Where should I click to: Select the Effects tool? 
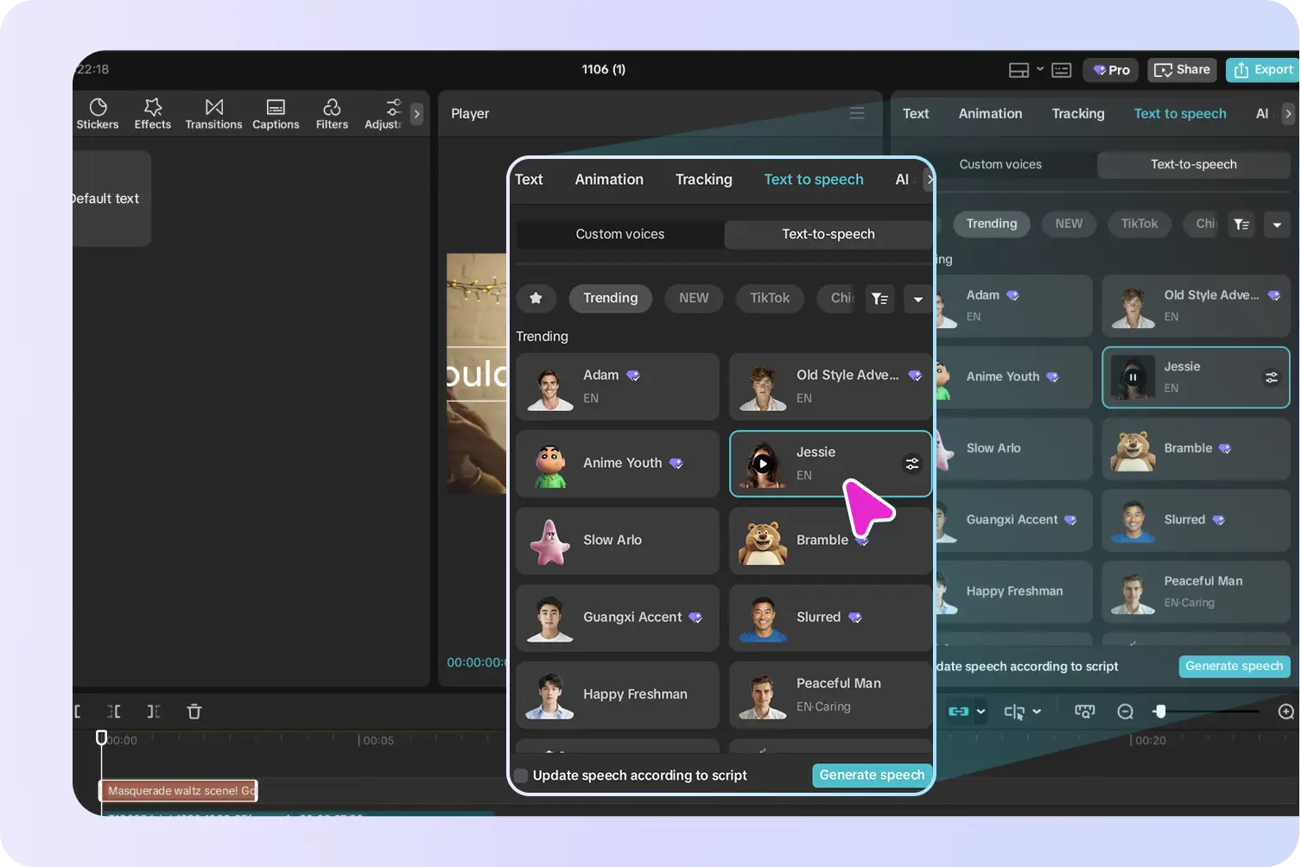click(152, 113)
